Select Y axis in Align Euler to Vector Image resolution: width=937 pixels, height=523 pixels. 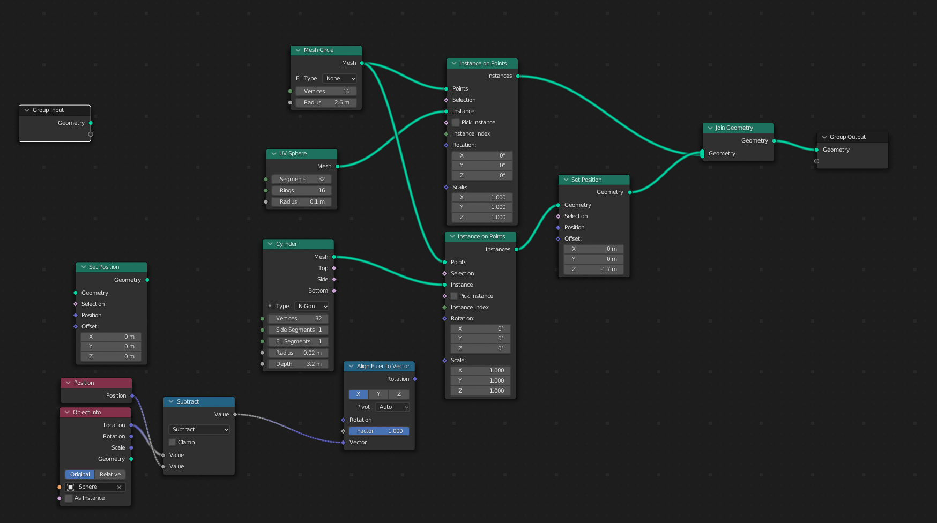tap(378, 394)
